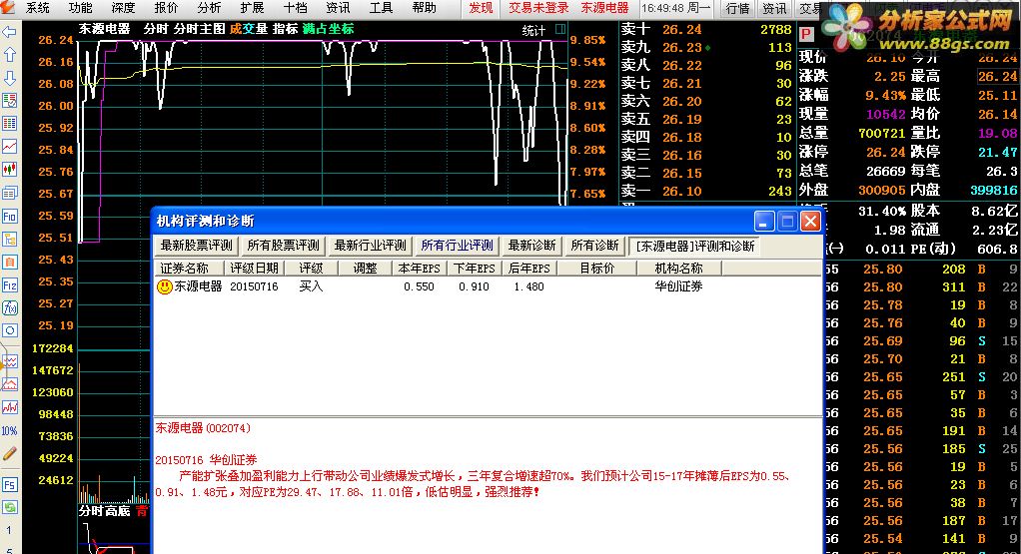The height and width of the screenshot is (554, 1021).
Task: Click the 发现 button in top bar
Action: pyautogui.click(x=482, y=8)
